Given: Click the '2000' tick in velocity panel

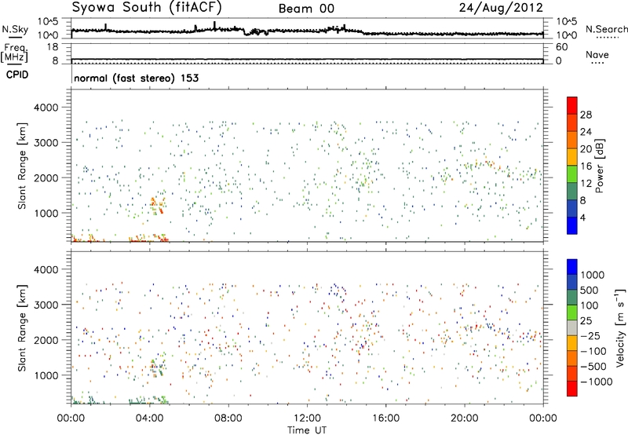Looking at the screenshot, I should [x=46, y=340].
